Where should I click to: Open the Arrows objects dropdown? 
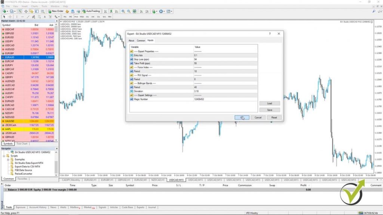click(x=57, y=17)
